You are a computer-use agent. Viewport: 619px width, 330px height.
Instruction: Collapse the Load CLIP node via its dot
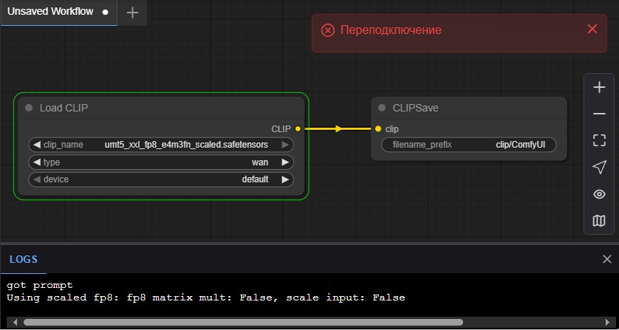[x=29, y=108]
